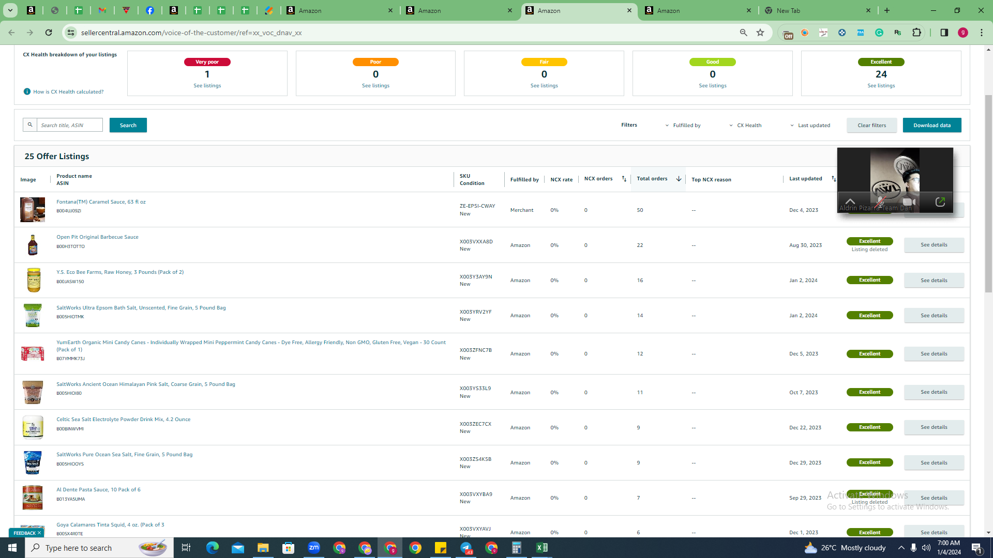This screenshot has height=558, width=993.
Task: See details for Open Pit Barbecue Sauce
Action: (x=934, y=245)
